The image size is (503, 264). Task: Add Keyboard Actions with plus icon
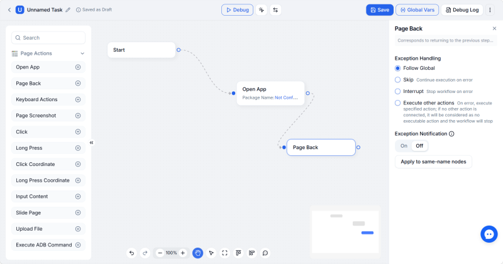(x=78, y=99)
